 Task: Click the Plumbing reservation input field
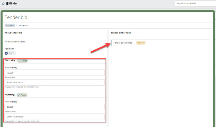pyautogui.click(x=55, y=117)
